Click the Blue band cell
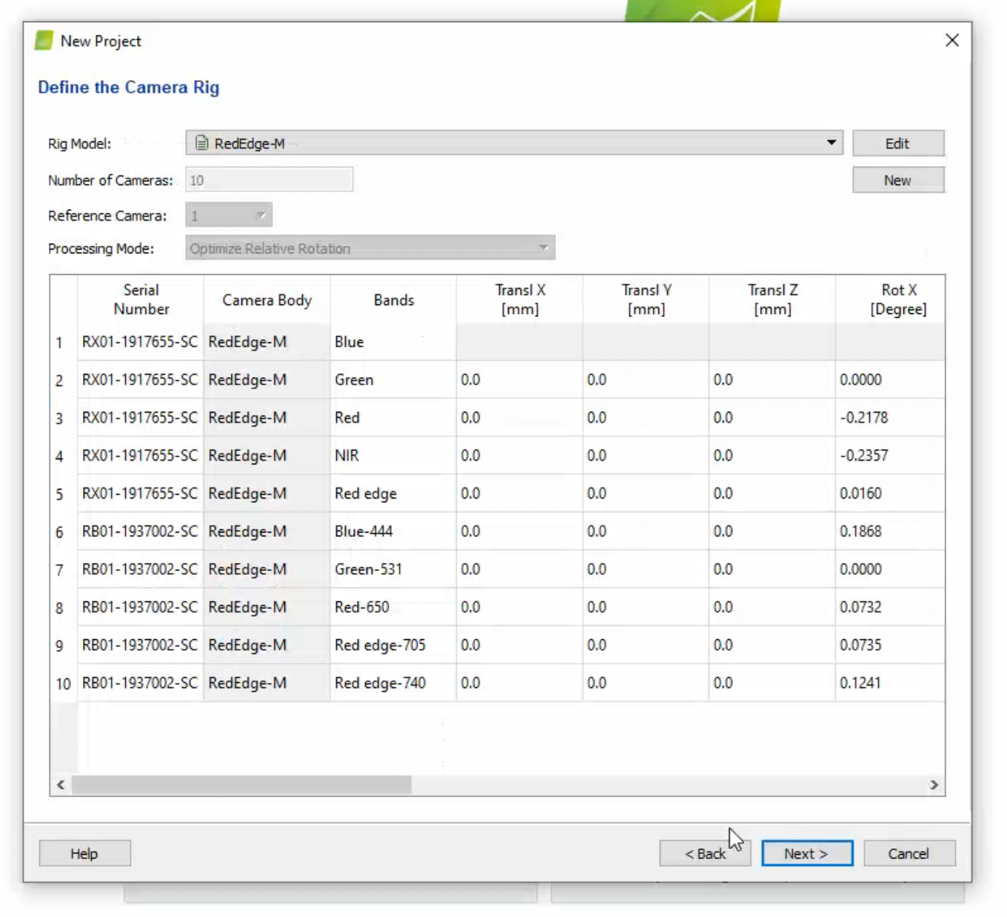Screen dimensions: 1007x917 [x=393, y=342]
